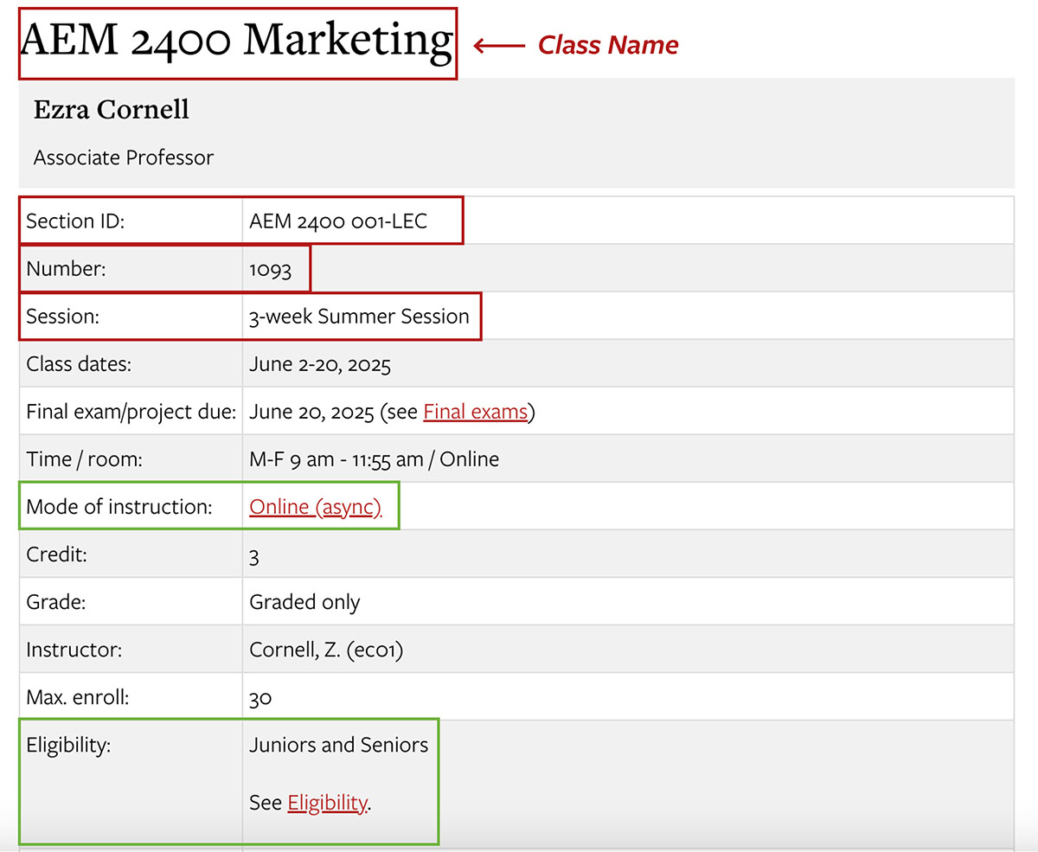Screen dimensions: 1038x852
Task: Select the Cornell, Z. (eco1) instructor value
Action: click(x=325, y=650)
